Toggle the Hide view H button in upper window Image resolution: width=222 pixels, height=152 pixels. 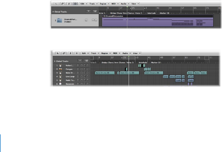(75, 4)
